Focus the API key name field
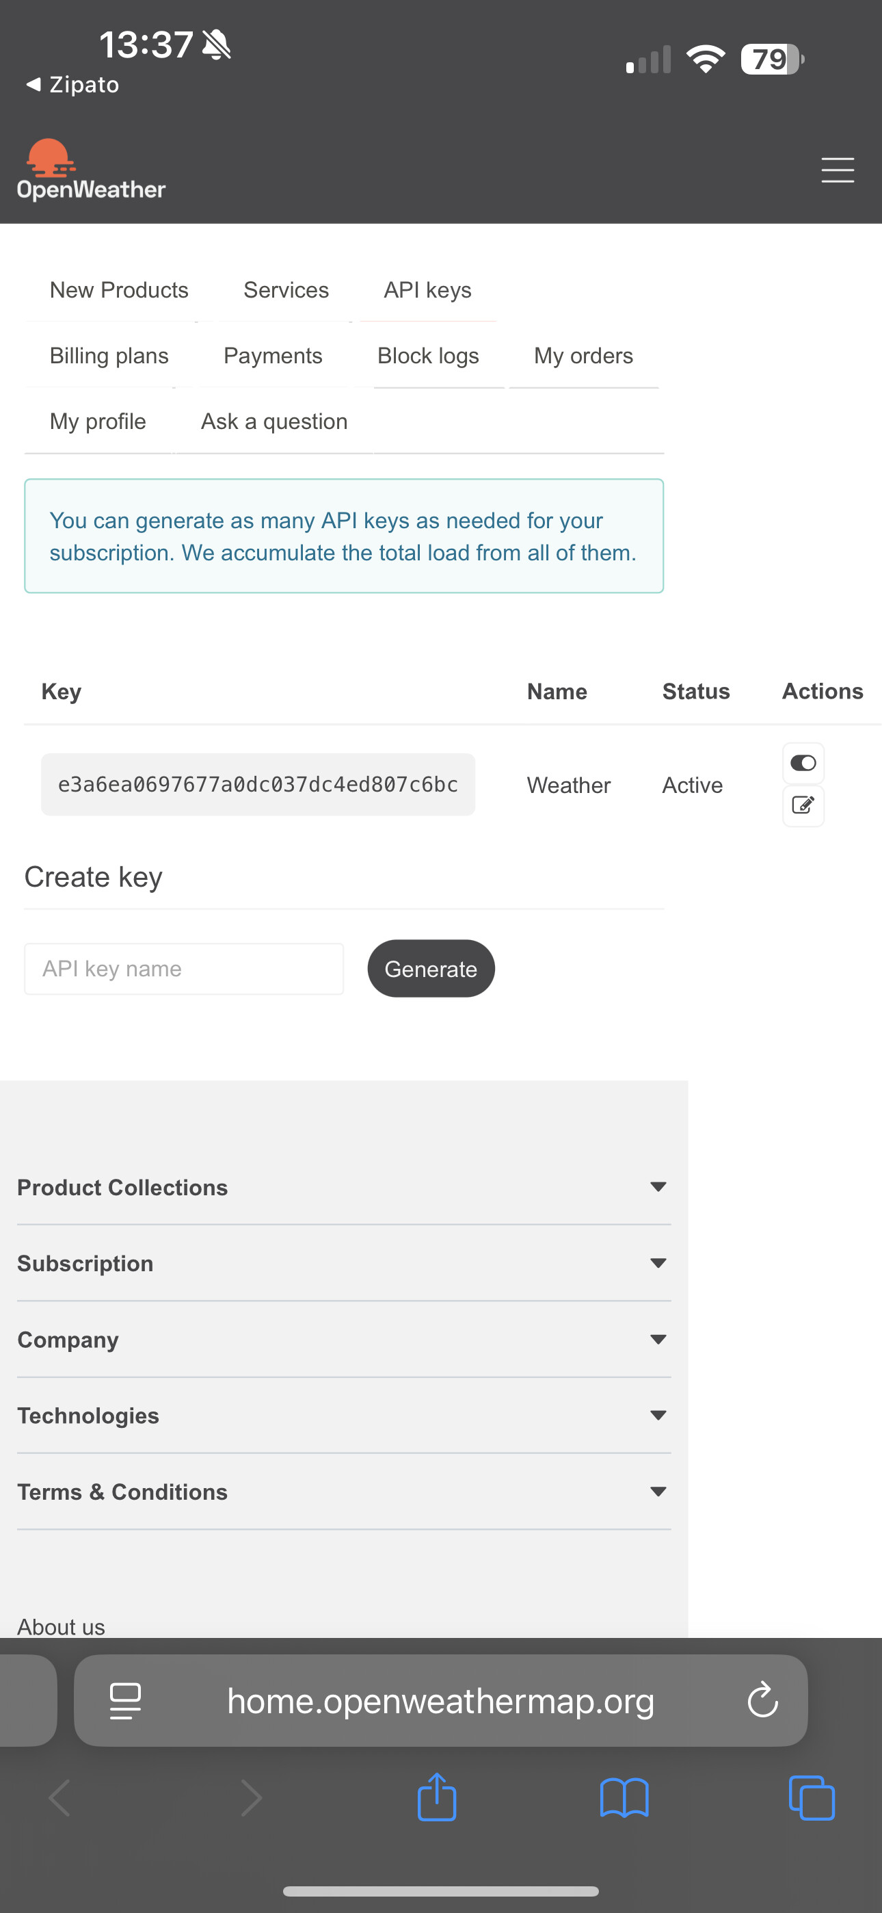 click(183, 969)
